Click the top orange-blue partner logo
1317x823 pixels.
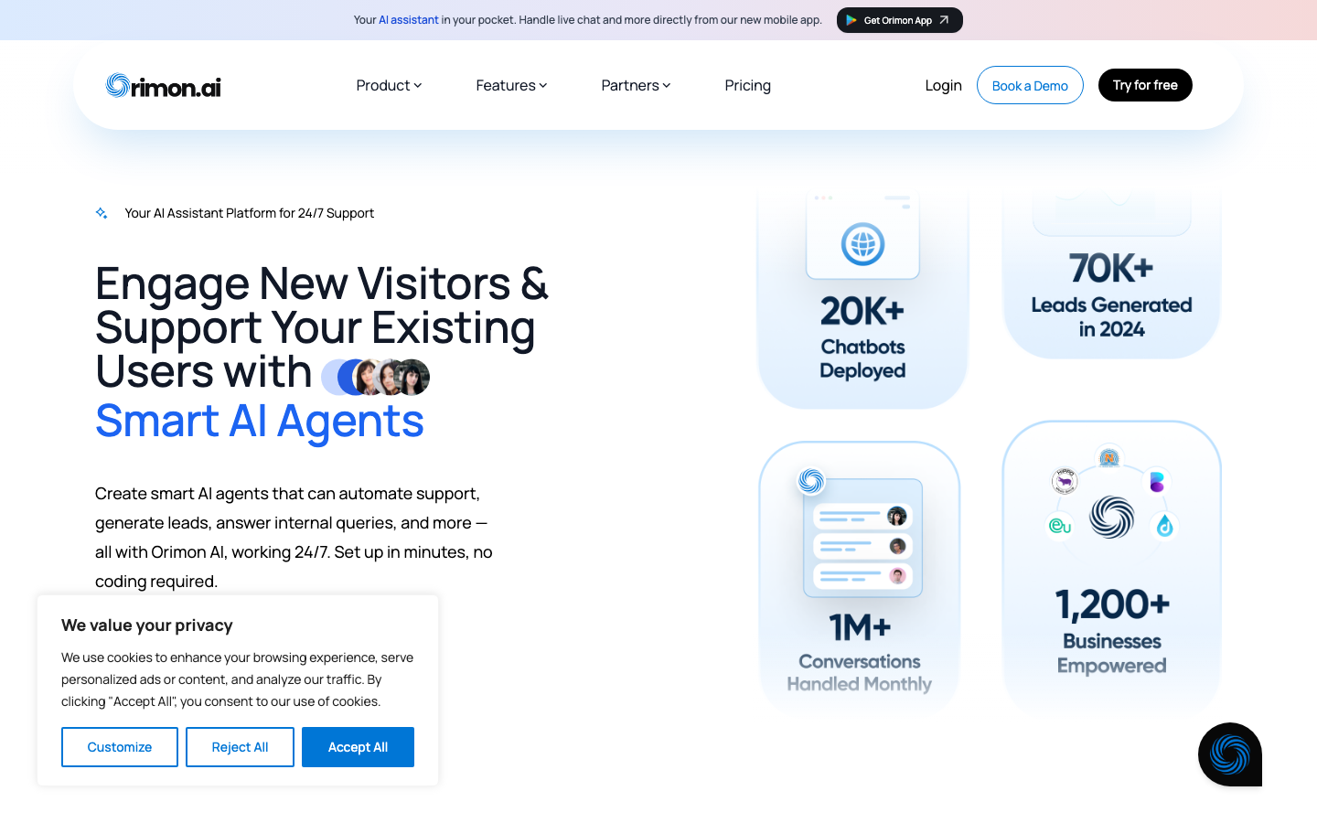coord(1109,457)
